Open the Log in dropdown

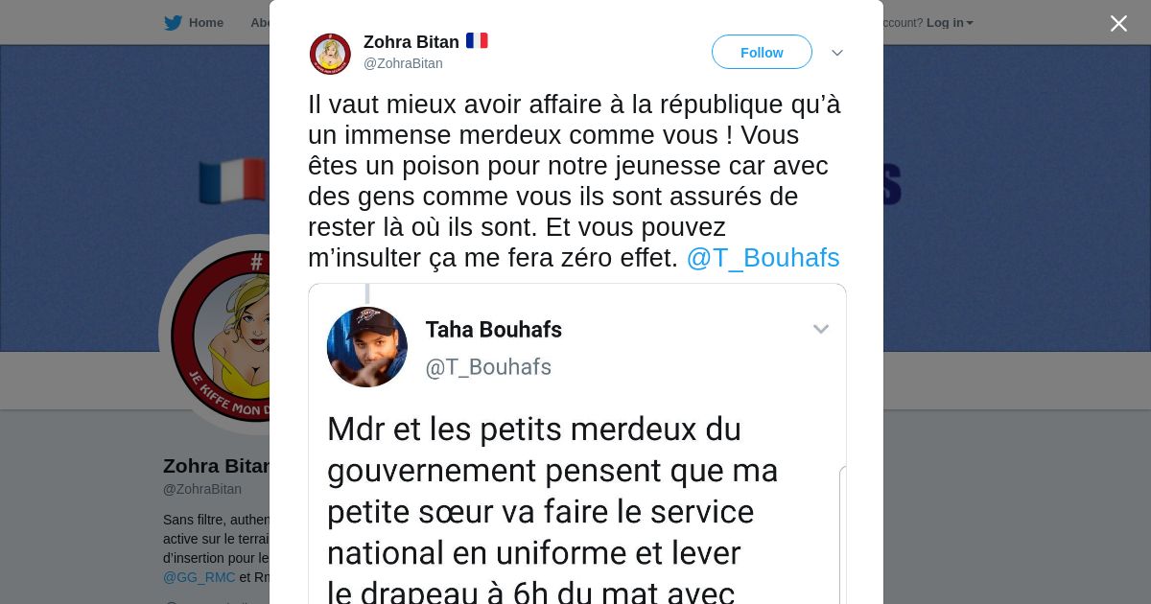(949, 23)
